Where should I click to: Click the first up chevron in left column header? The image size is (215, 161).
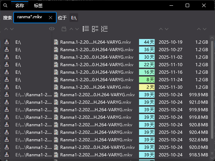tap(6, 29)
